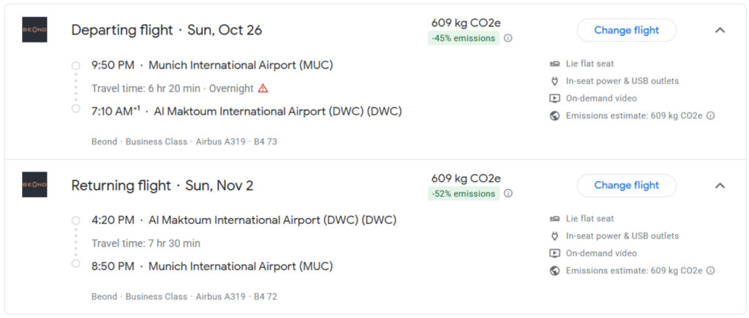
Task: Click info icon beside -45% emissions badge
Action: (x=508, y=39)
